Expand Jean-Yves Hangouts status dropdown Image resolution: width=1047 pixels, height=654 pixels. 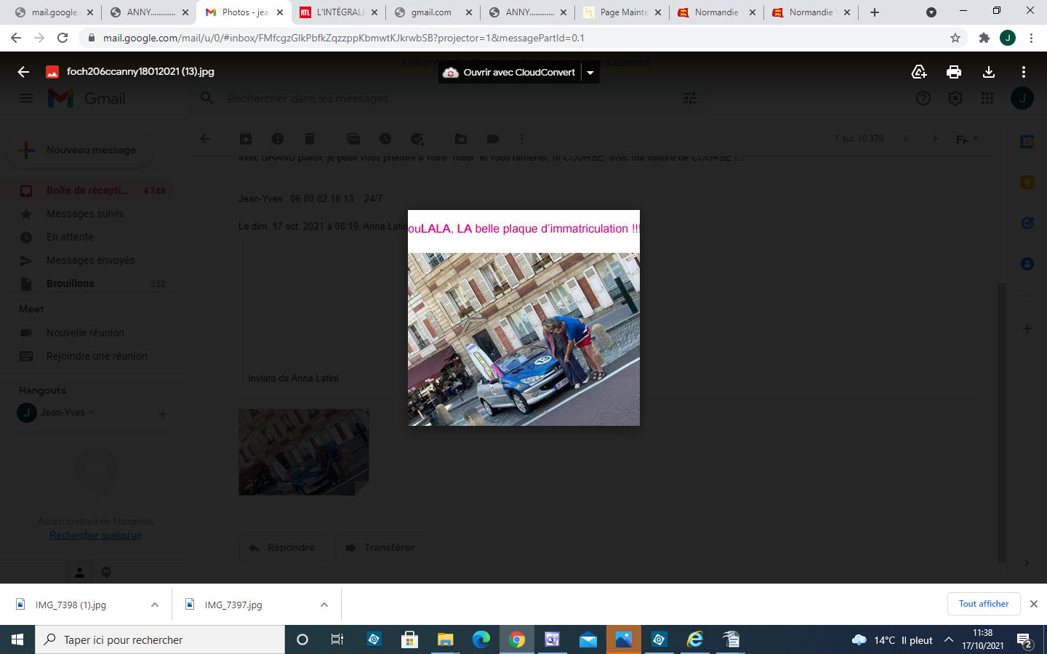(92, 413)
